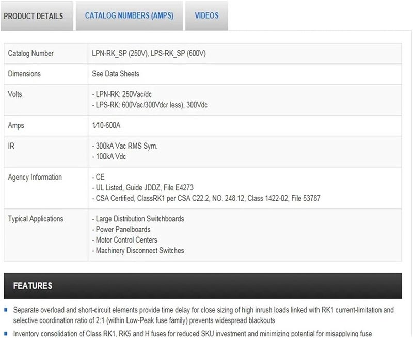Click the FEATURES section header bar

click(202, 286)
